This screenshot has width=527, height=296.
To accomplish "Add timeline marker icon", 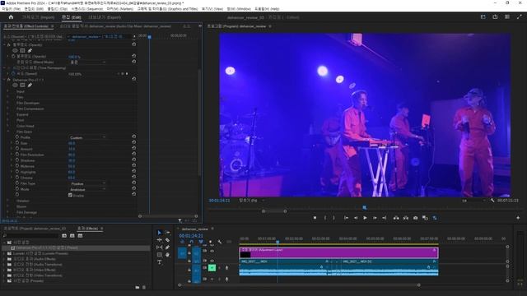I will (x=211, y=242).
